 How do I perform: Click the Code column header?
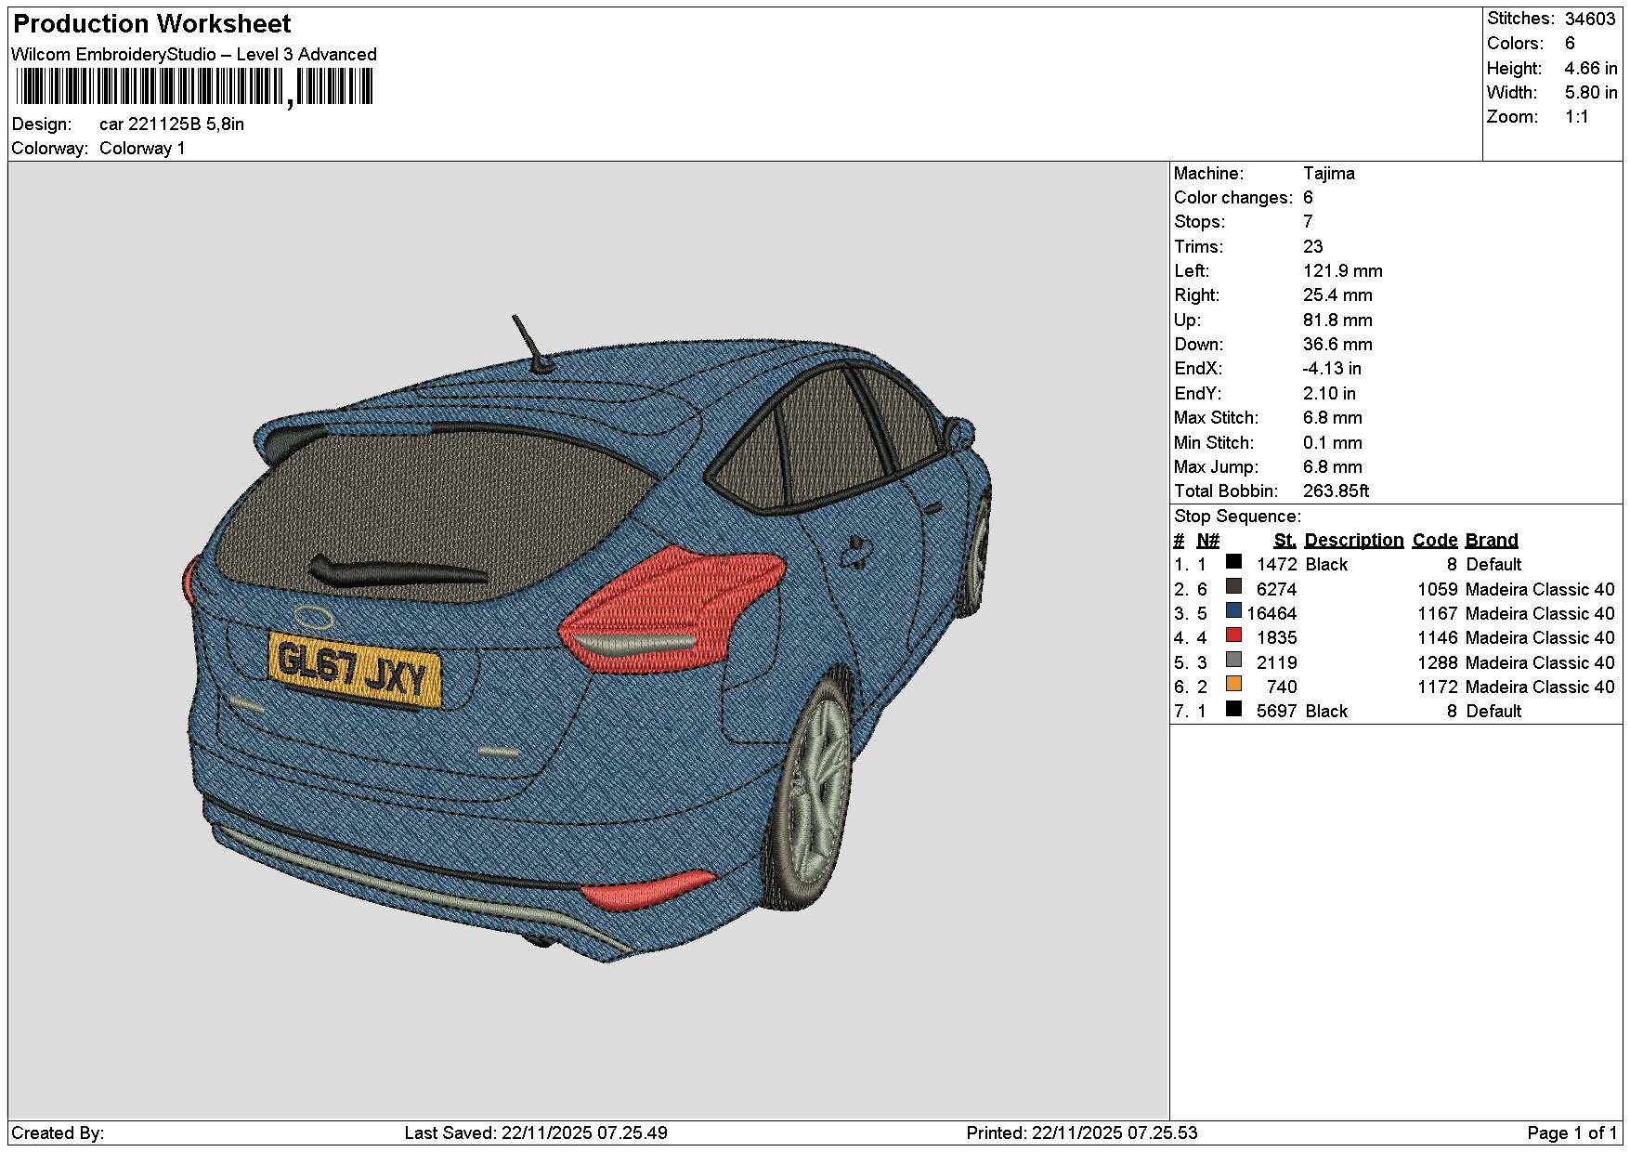click(1434, 541)
